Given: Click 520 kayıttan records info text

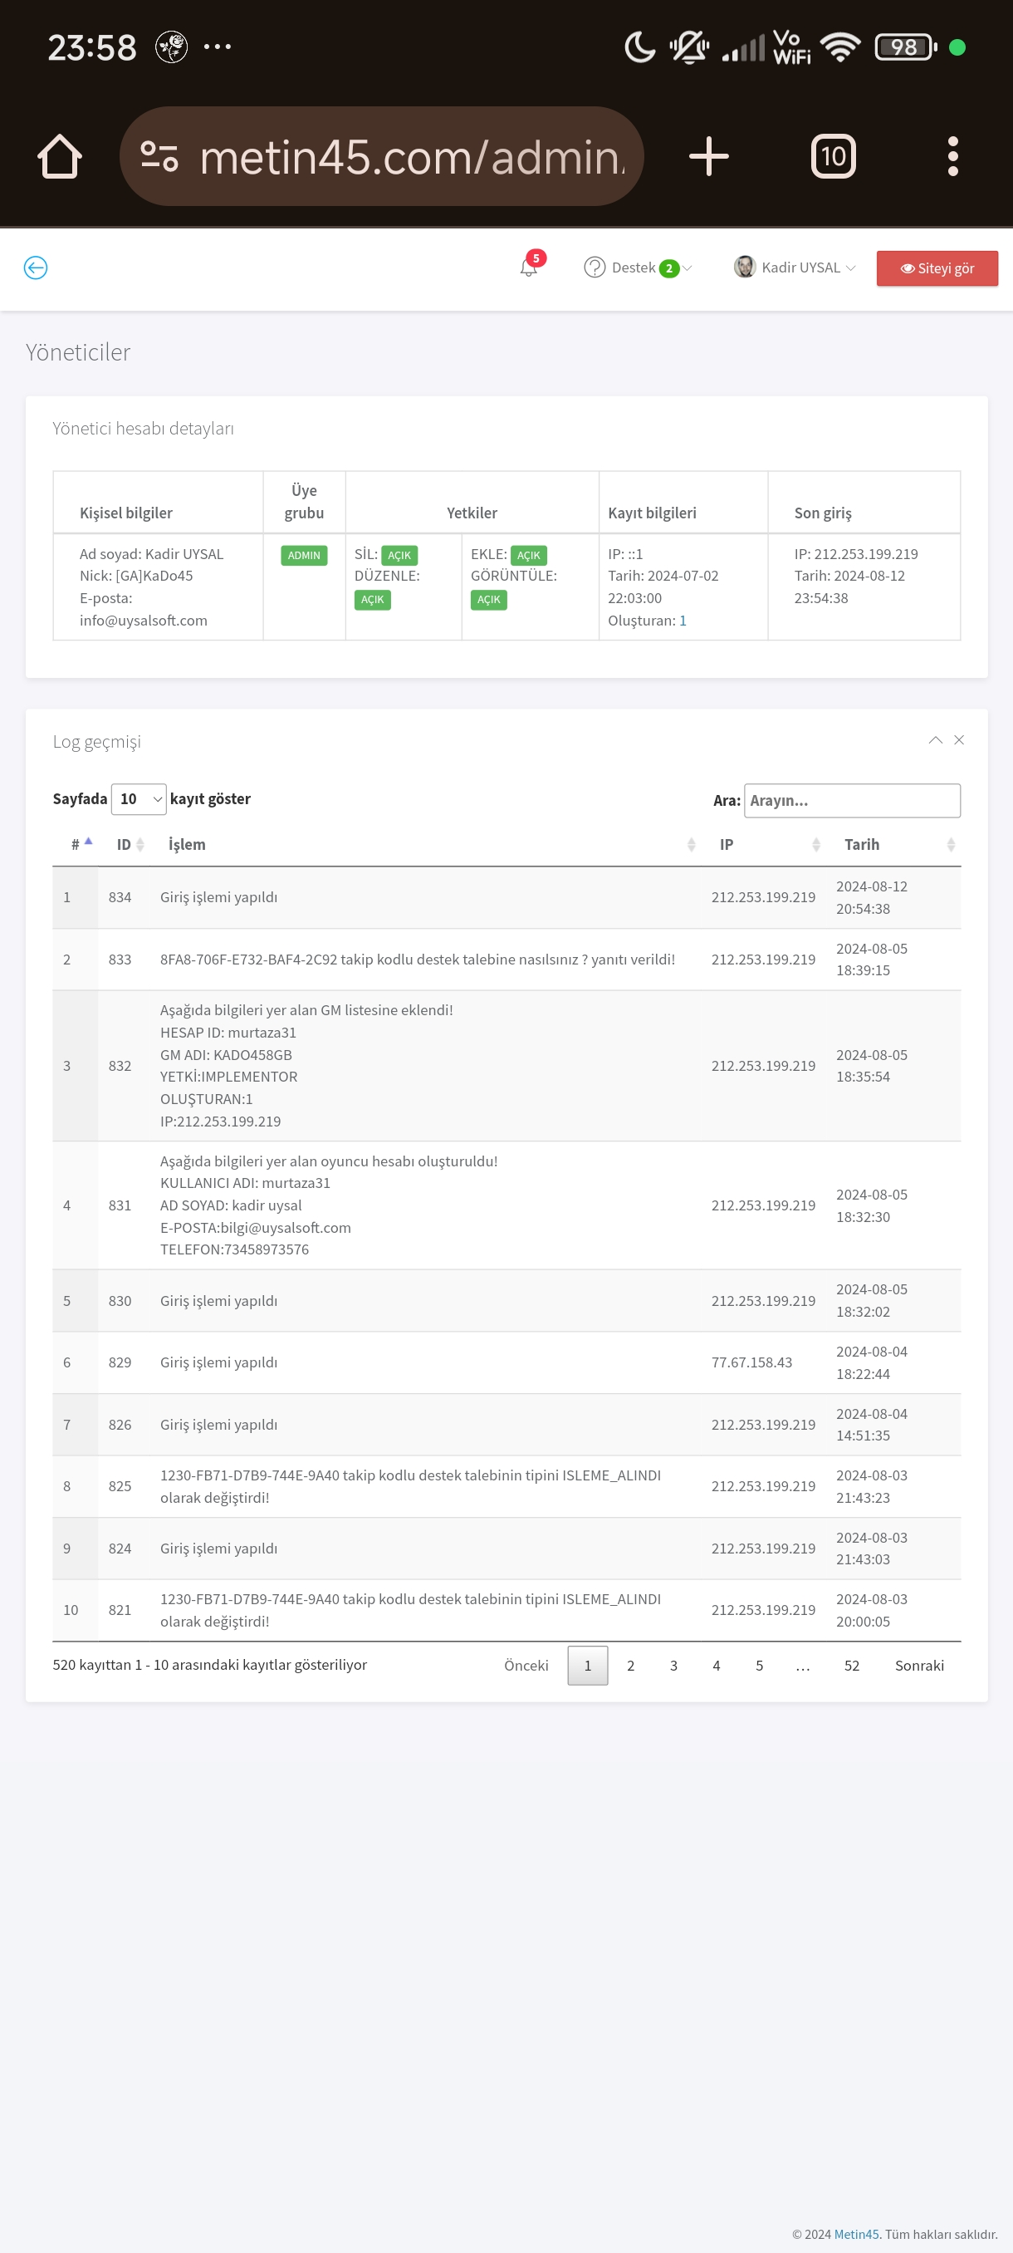Looking at the screenshot, I should tap(210, 1664).
